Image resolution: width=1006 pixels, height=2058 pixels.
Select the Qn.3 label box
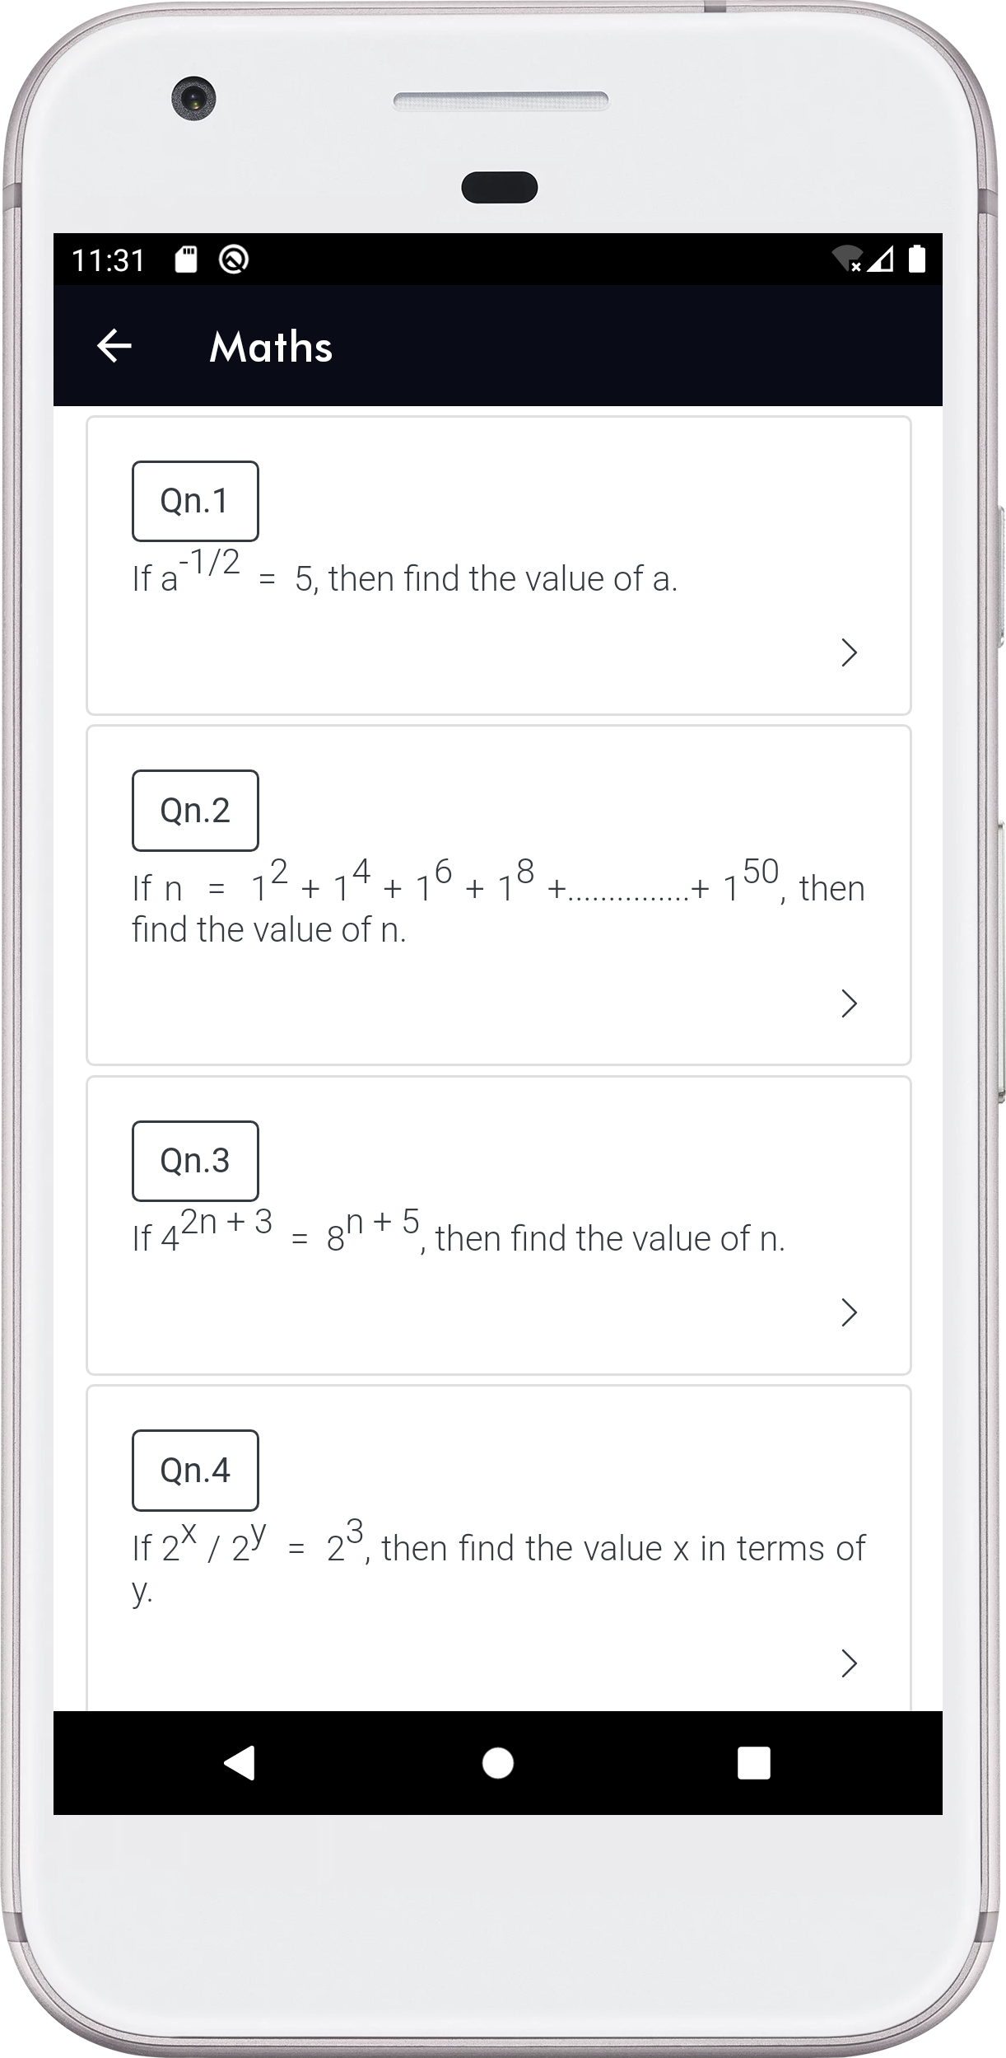click(x=195, y=1161)
